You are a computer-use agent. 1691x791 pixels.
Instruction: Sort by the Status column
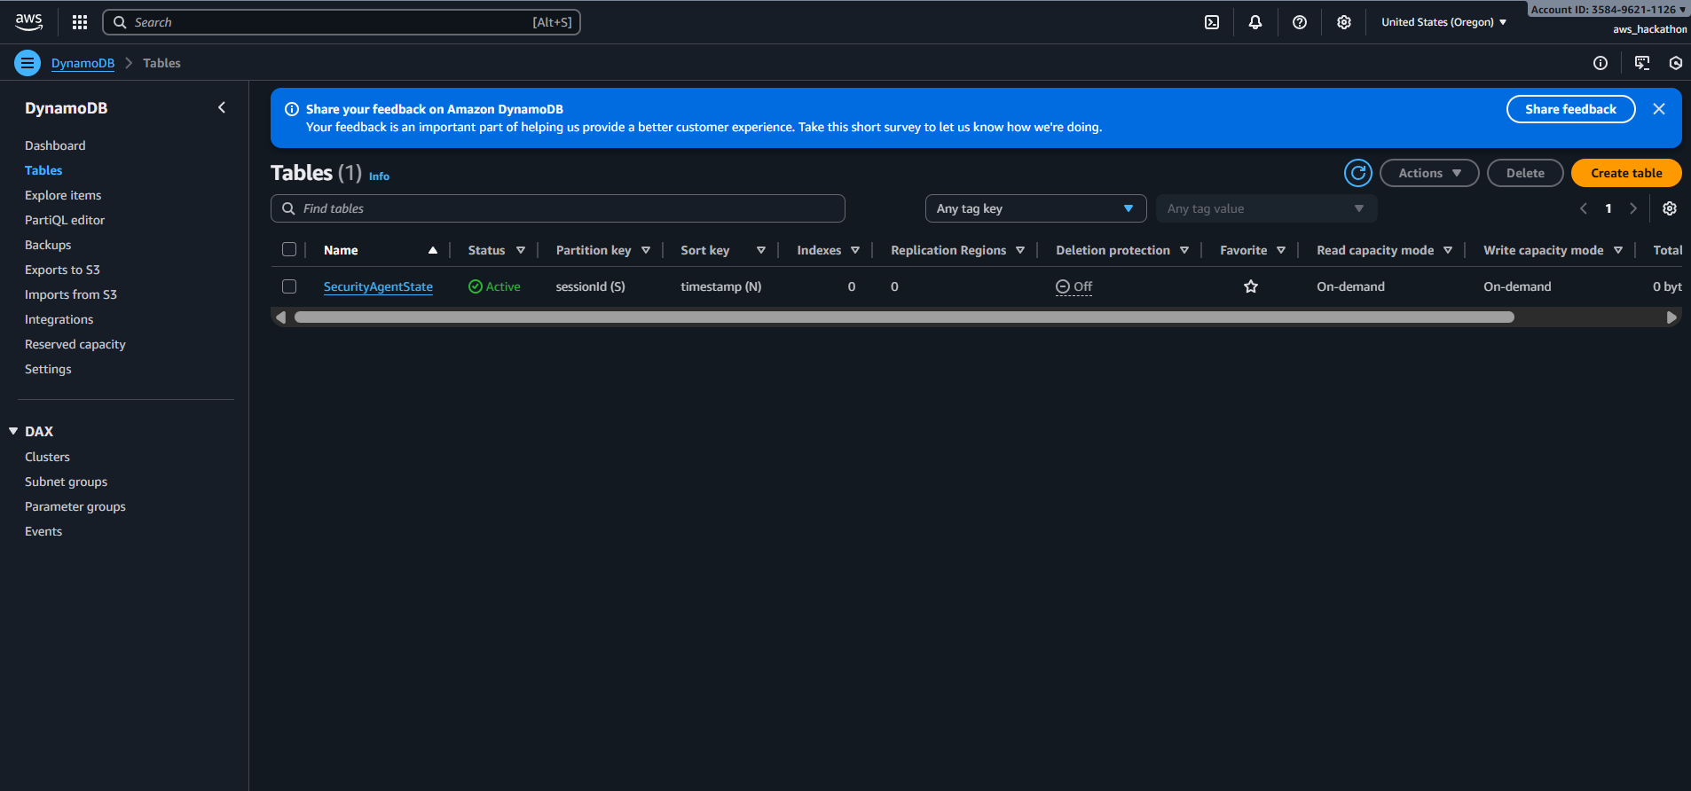coord(521,250)
